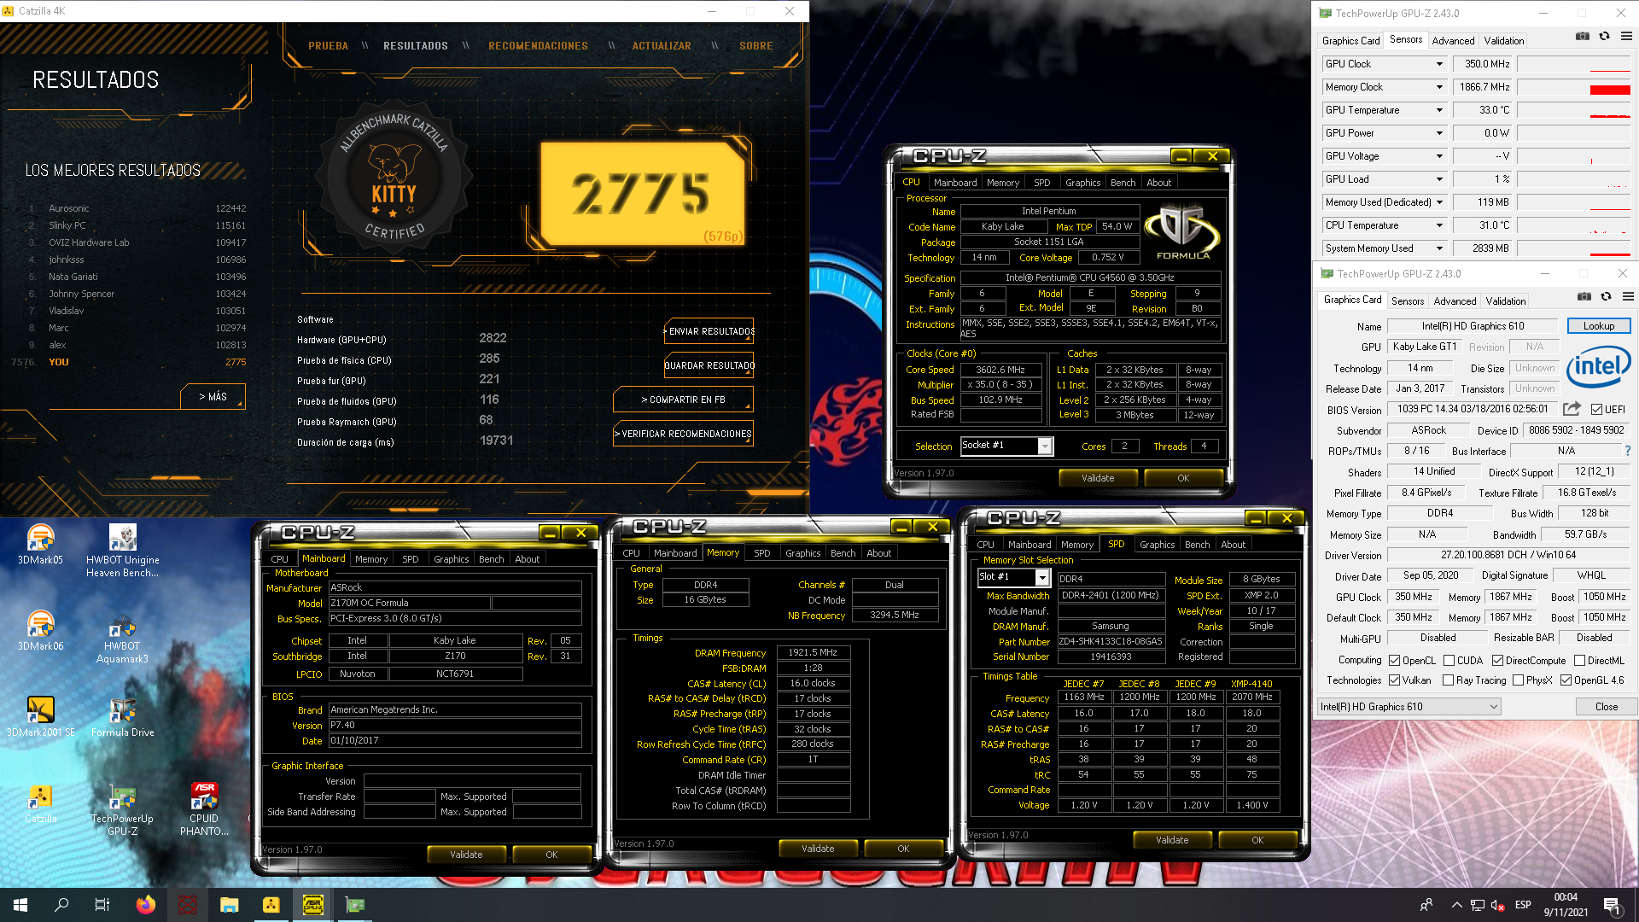Switch to RECOMENDACIONES tab in Catzilla
Viewport: 1639px width, 922px height.
pos(538,46)
